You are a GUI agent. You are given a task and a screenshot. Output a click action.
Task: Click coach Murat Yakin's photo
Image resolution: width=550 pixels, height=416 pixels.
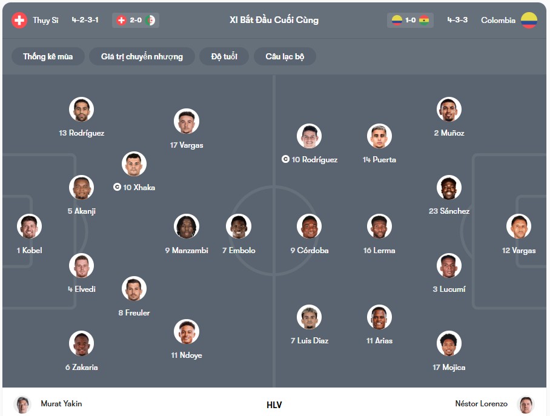pos(22,404)
